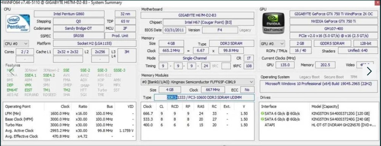Screen dimensions: 381x146
Task: Click the 2 / 2 cores value
Action: [25, 52]
